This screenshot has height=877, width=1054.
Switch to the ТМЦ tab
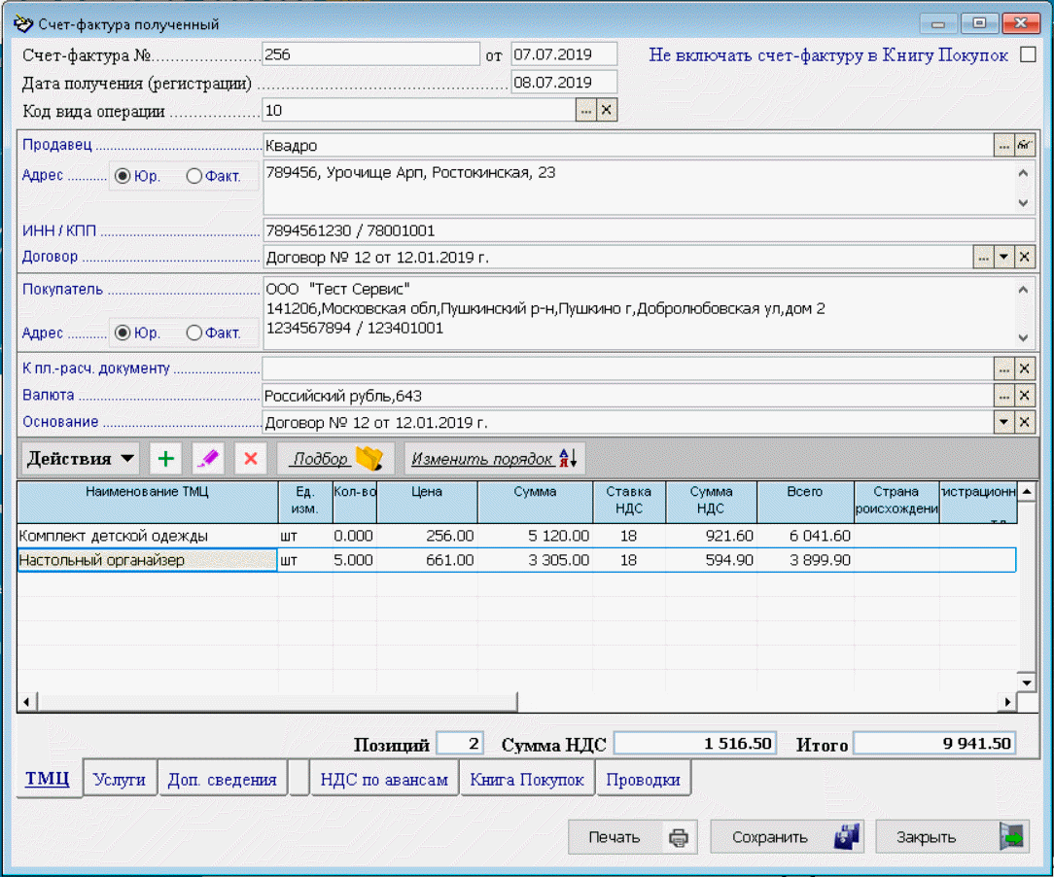pos(48,779)
